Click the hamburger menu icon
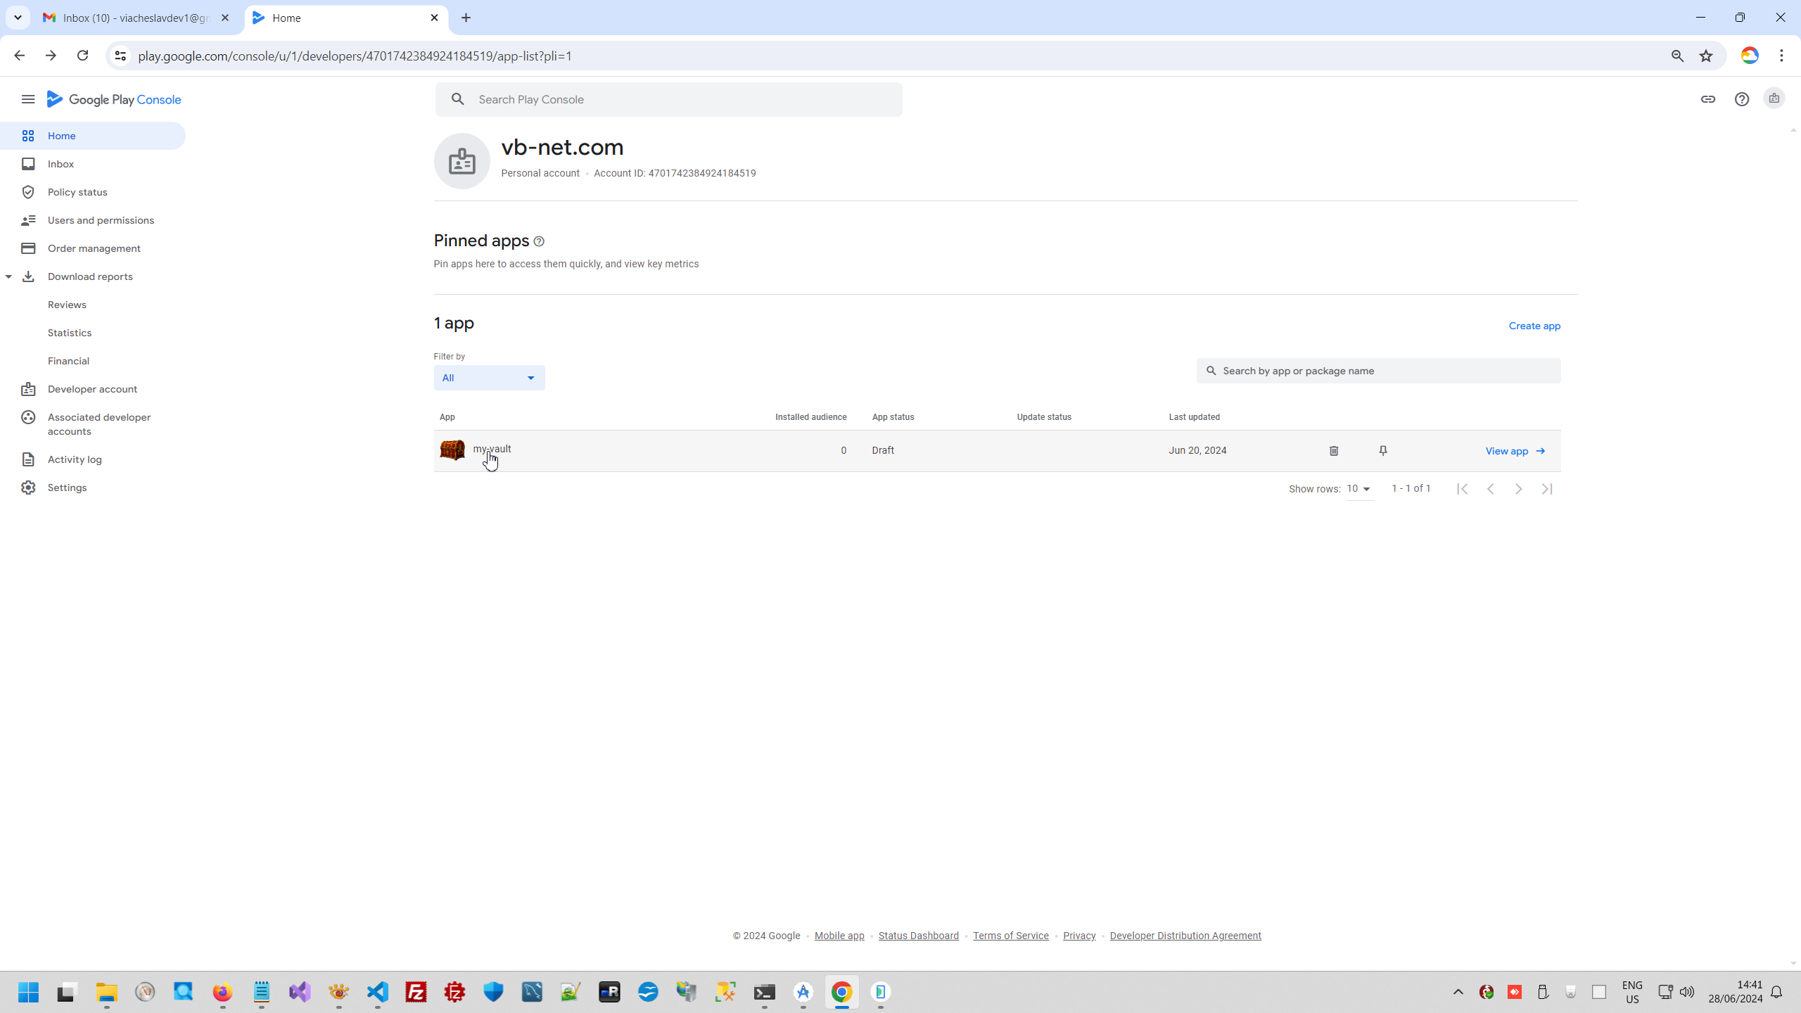The image size is (1801, 1013). pos(28,99)
